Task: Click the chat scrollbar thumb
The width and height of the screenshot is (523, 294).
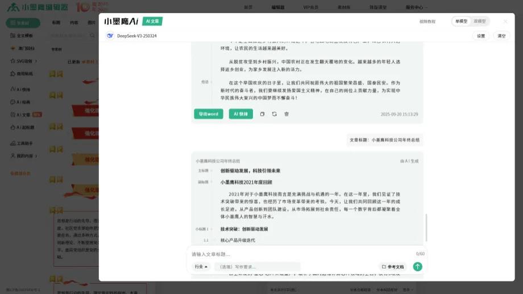Action: click(x=426, y=228)
